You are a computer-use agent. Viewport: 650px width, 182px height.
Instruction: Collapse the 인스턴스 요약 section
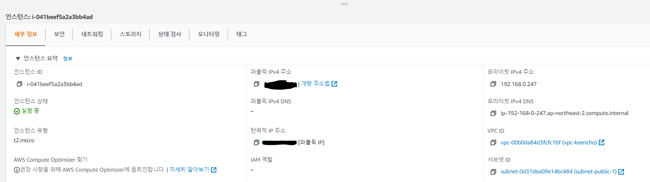pos(18,58)
